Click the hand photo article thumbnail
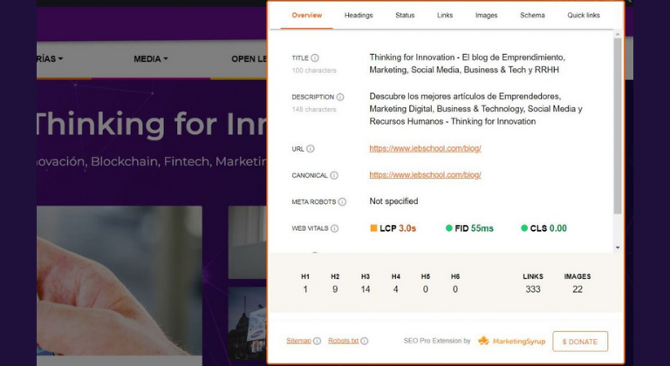Viewport: 670px width, 366px height. (x=120, y=281)
